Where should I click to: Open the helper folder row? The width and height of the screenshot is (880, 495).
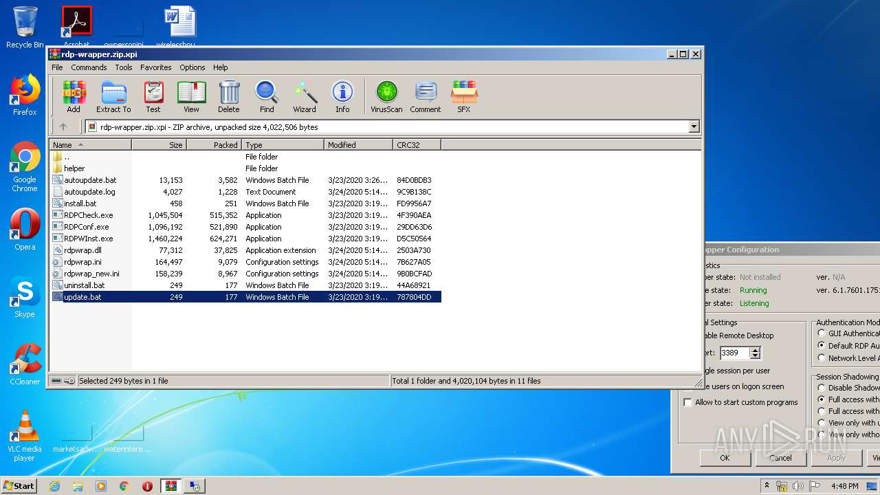(x=246, y=168)
